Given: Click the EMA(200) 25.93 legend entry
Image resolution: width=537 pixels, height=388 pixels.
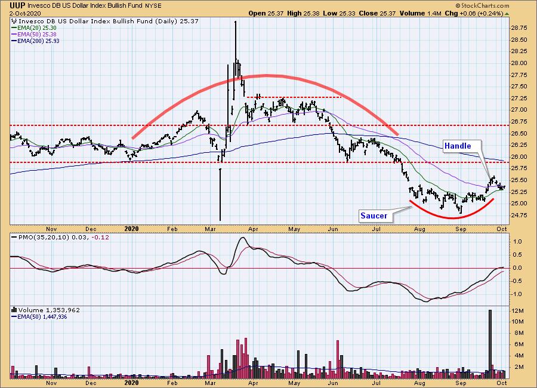Looking at the screenshot, I should pos(38,41).
